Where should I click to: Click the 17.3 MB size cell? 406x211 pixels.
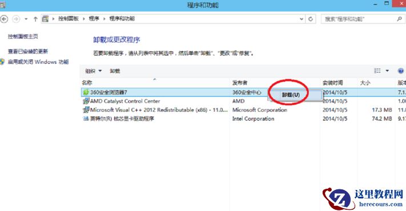coord(382,110)
